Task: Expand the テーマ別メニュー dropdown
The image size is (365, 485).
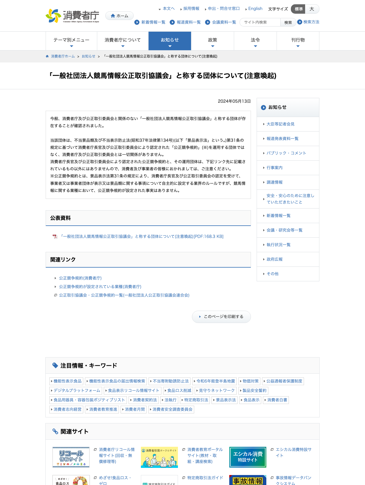Action: (x=71, y=41)
